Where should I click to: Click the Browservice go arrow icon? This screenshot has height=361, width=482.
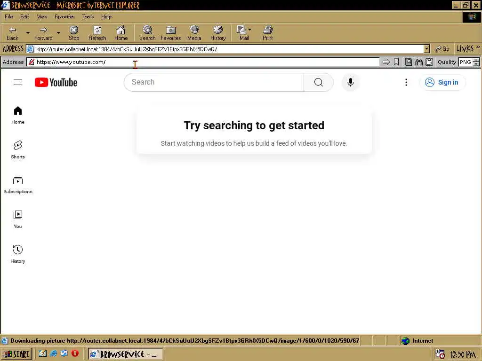[386, 63]
